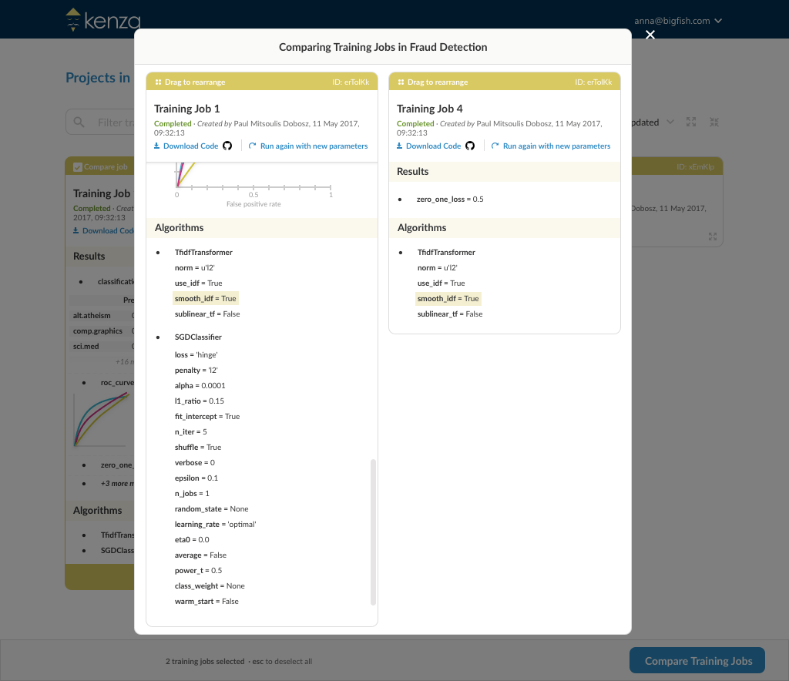
Task: Click Run again refresh icon for Job 1
Action: (x=253, y=146)
